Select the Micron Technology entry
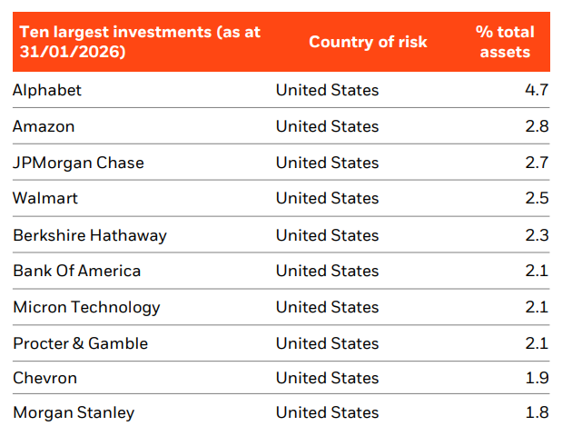 (86, 307)
